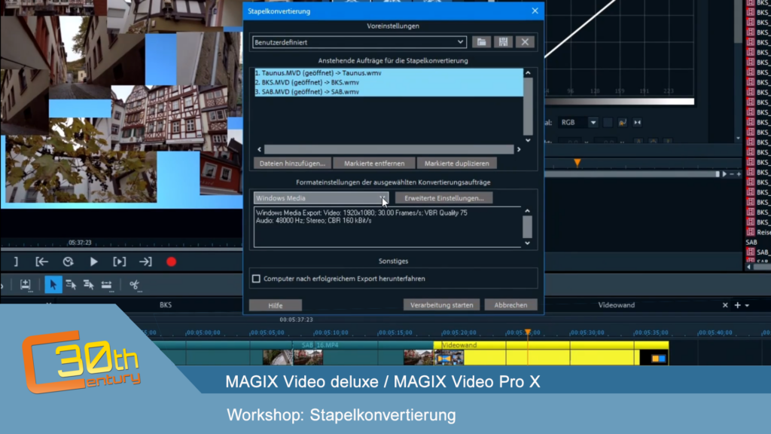Click the play range bracket icon
Viewport: 771px width, 434px height.
[120, 261]
